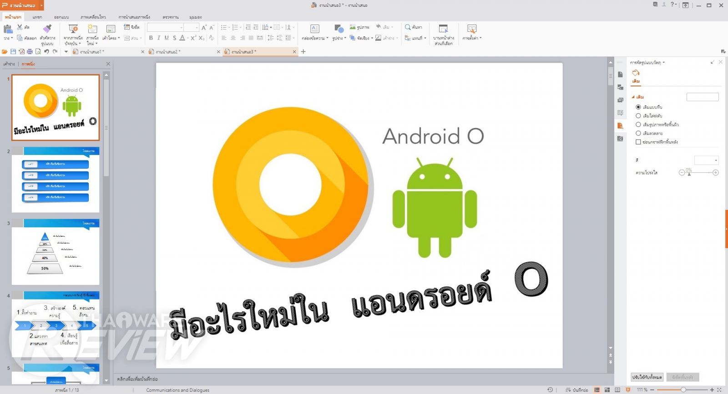Apply bold formatting with B icon
The height and width of the screenshot is (394, 728).
pos(151,38)
